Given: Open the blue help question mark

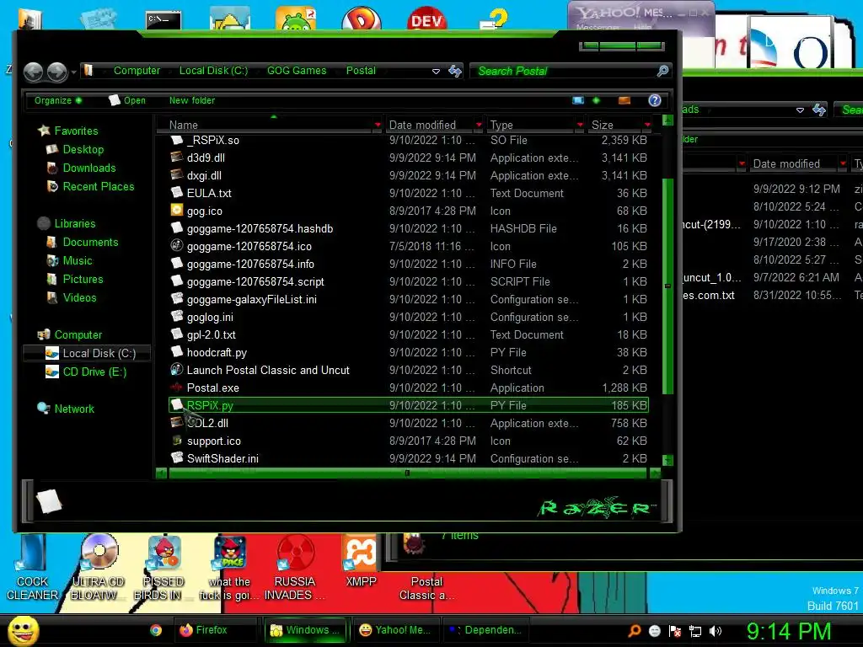Looking at the screenshot, I should (654, 100).
